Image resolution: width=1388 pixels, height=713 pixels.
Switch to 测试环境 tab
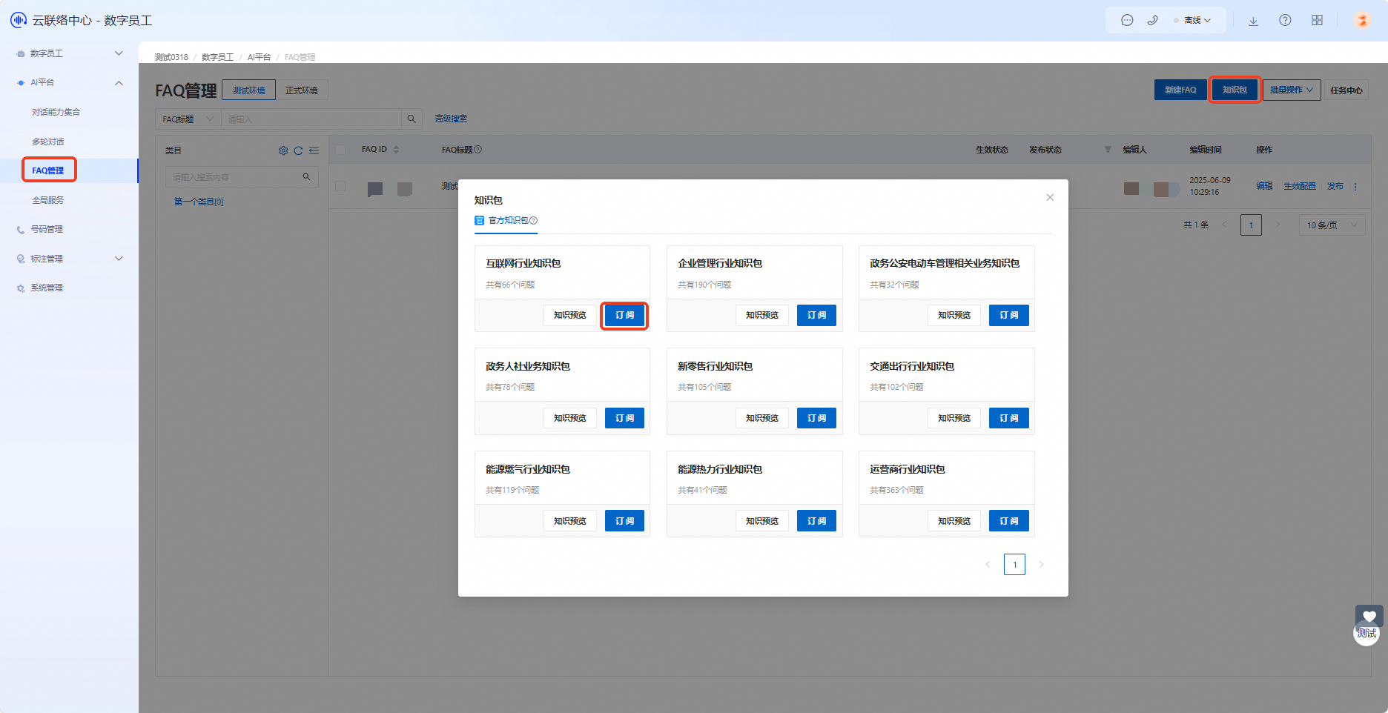point(249,90)
